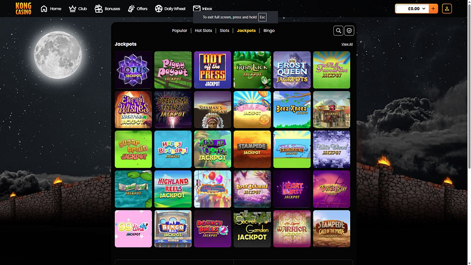Open the Daily Wheel
This screenshot has width=471, height=265.
tap(170, 8)
